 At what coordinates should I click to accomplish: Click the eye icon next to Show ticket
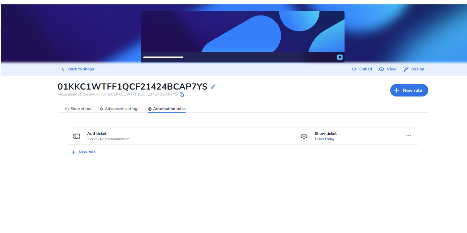(304, 136)
